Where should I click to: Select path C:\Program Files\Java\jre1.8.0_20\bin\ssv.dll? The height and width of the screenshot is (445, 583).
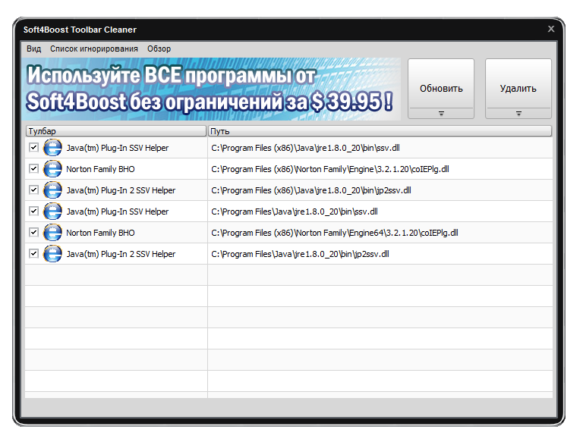point(295,212)
